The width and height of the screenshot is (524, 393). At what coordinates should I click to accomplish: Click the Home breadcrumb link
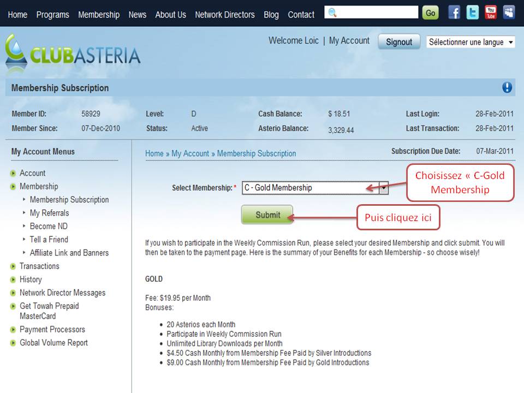(154, 153)
